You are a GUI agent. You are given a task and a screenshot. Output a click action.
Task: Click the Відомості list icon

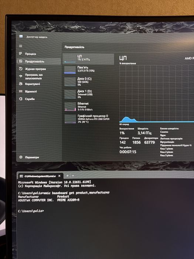(x=21, y=91)
